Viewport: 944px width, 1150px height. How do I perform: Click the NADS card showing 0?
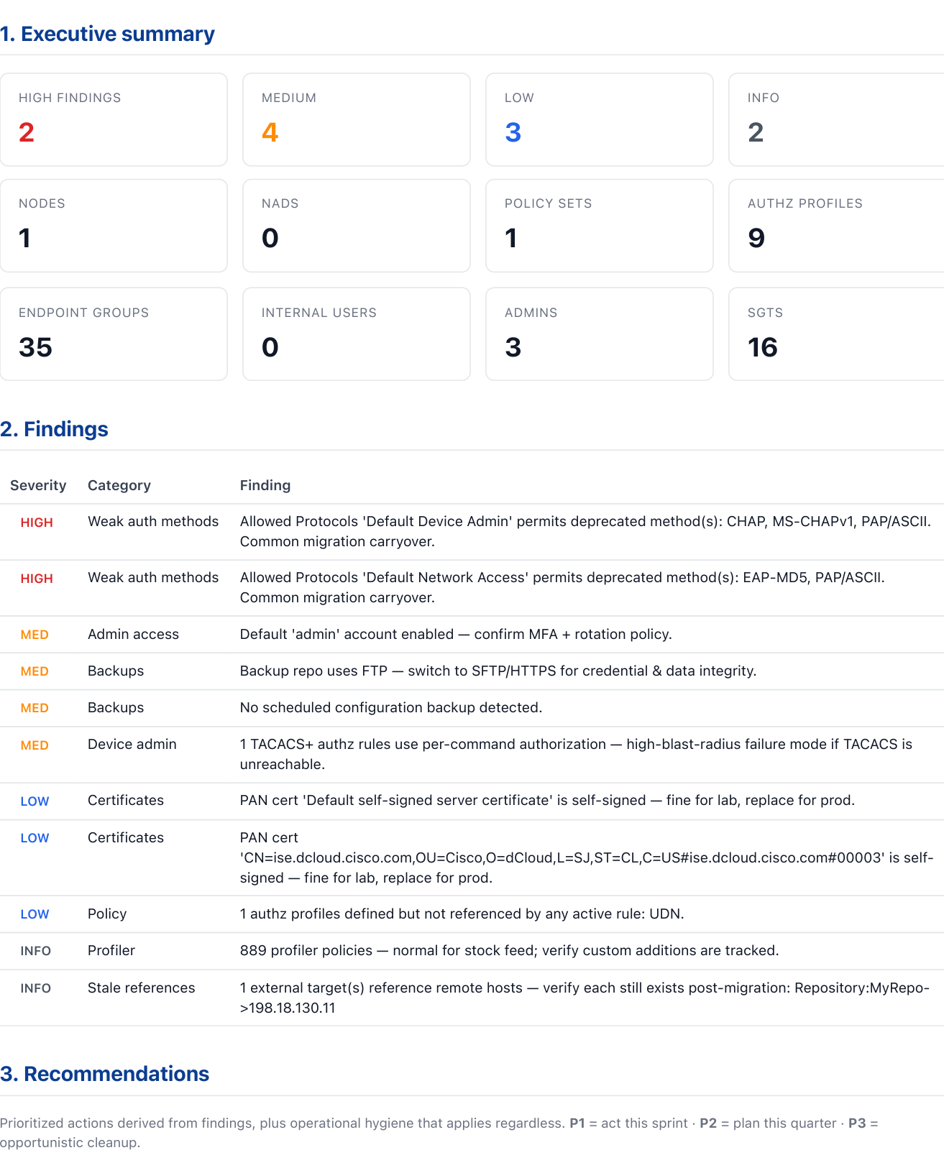(357, 226)
